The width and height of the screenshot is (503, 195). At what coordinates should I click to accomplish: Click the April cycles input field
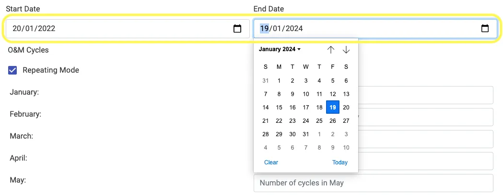(x=426, y=161)
